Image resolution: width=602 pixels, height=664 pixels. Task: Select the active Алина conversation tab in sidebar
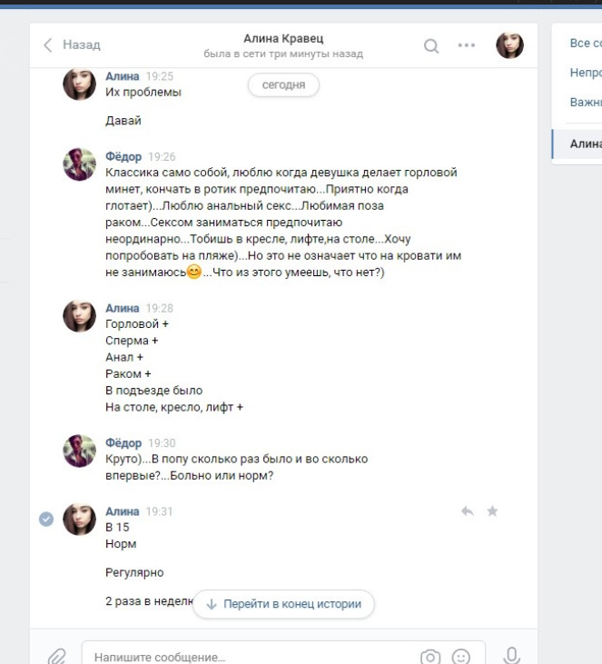coord(577,144)
